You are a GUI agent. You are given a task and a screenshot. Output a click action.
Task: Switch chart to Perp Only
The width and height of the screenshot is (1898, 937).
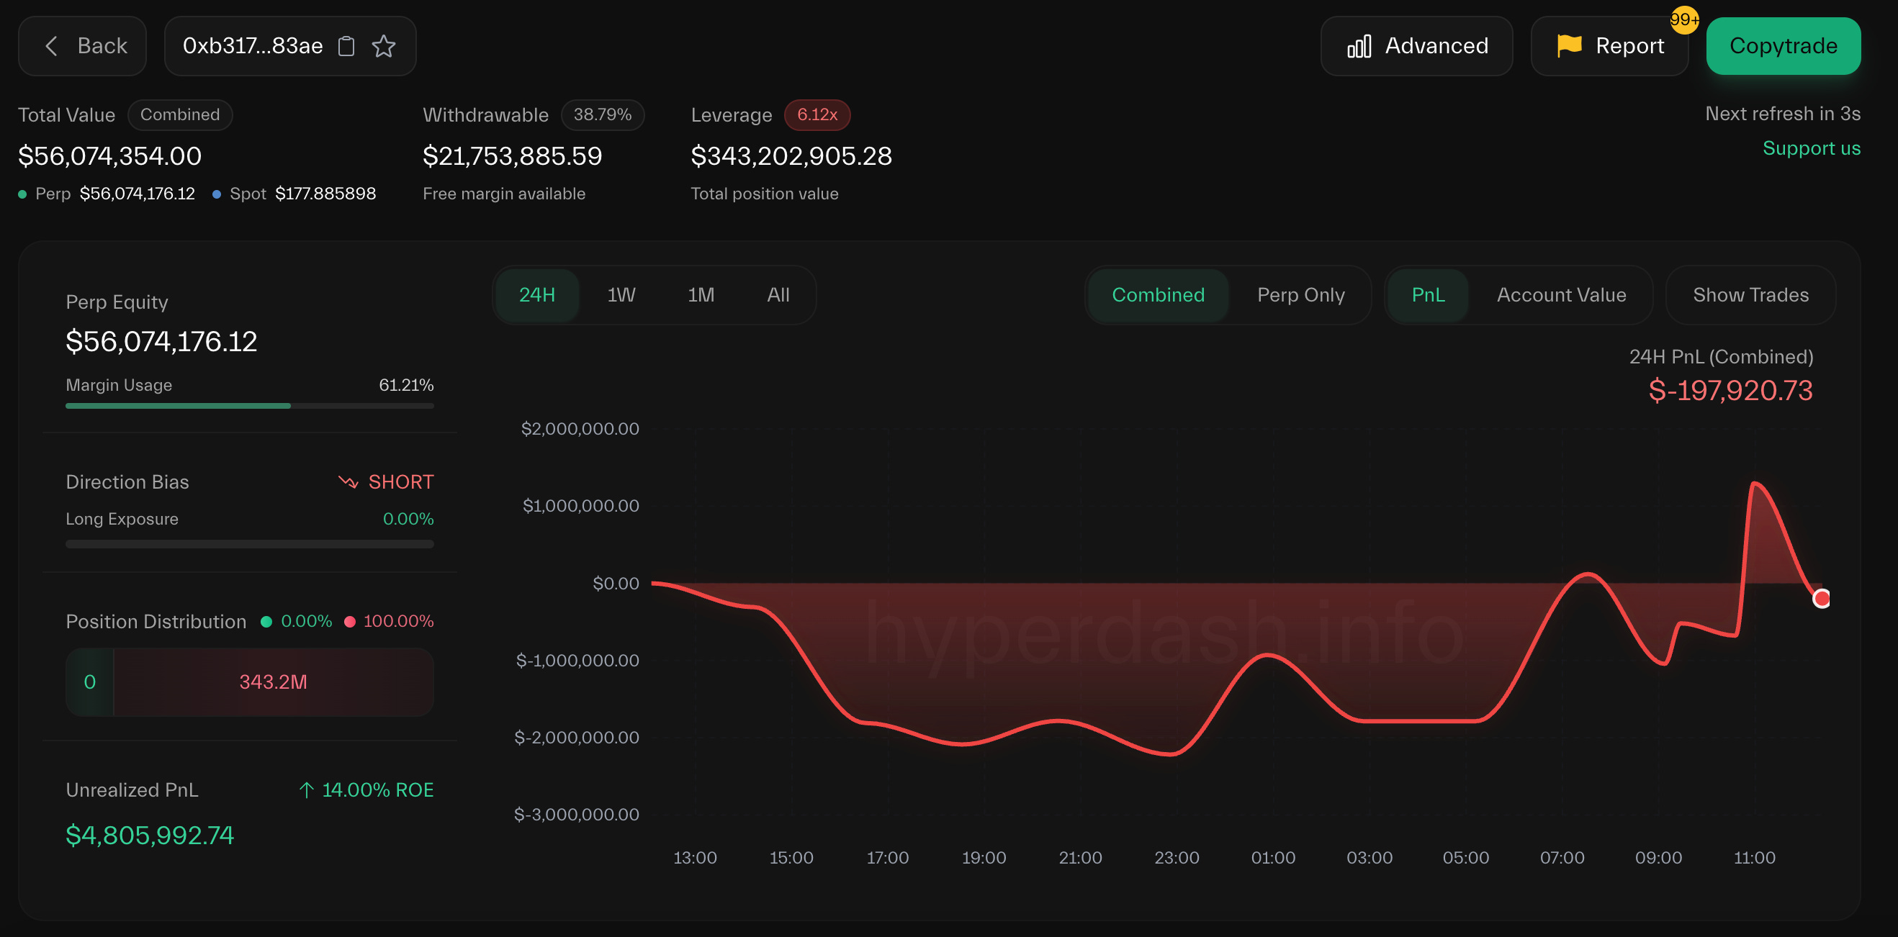pos(1300,294)
